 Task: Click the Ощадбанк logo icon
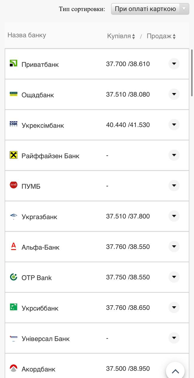click(14, 94)
